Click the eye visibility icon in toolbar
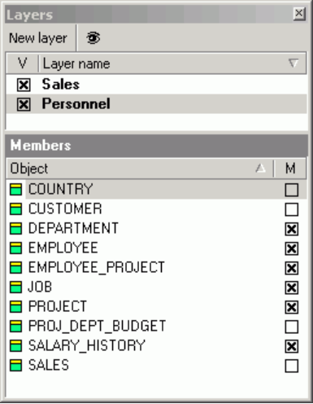The height and width of the screenshot is (404, 313). 93,37
